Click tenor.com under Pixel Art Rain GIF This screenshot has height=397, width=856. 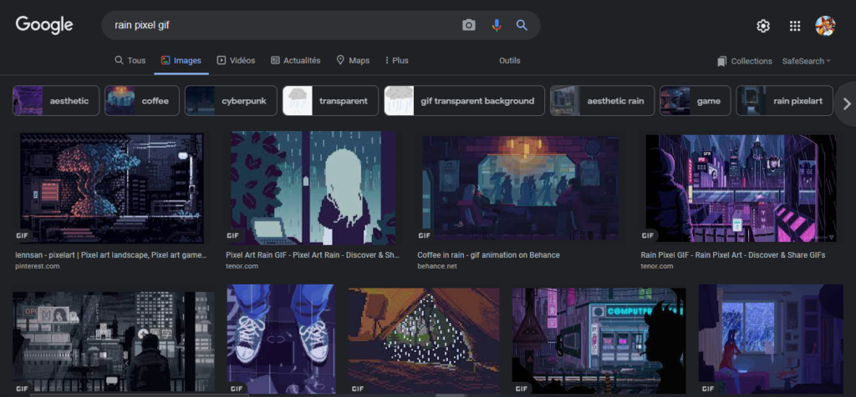[242, 266]
